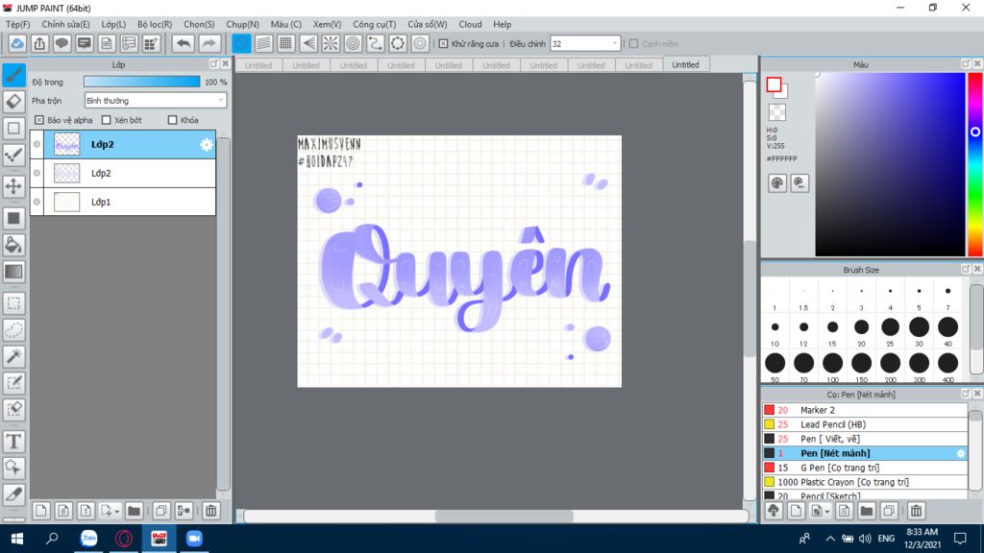Image resolution: width=984 pixels, height=553 pixels.
Task: Hide the Lớp1 layer
Action: [37, 202]
